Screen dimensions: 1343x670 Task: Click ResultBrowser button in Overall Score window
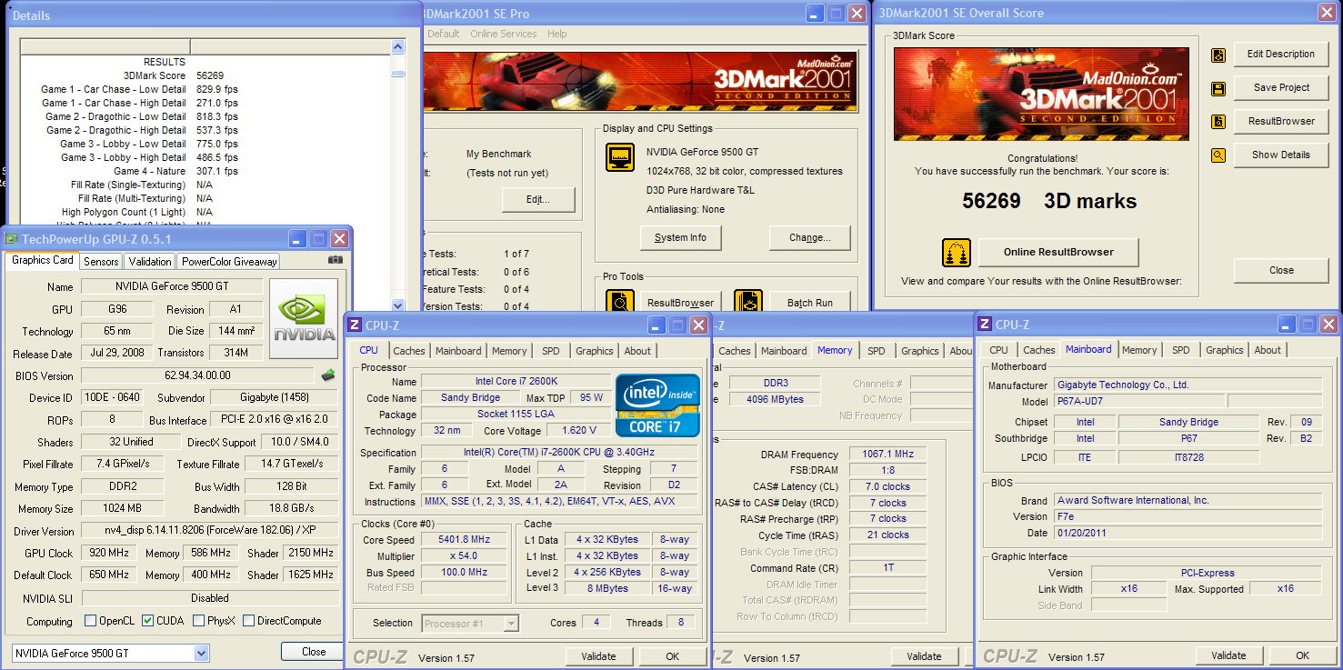point(1281,121)
